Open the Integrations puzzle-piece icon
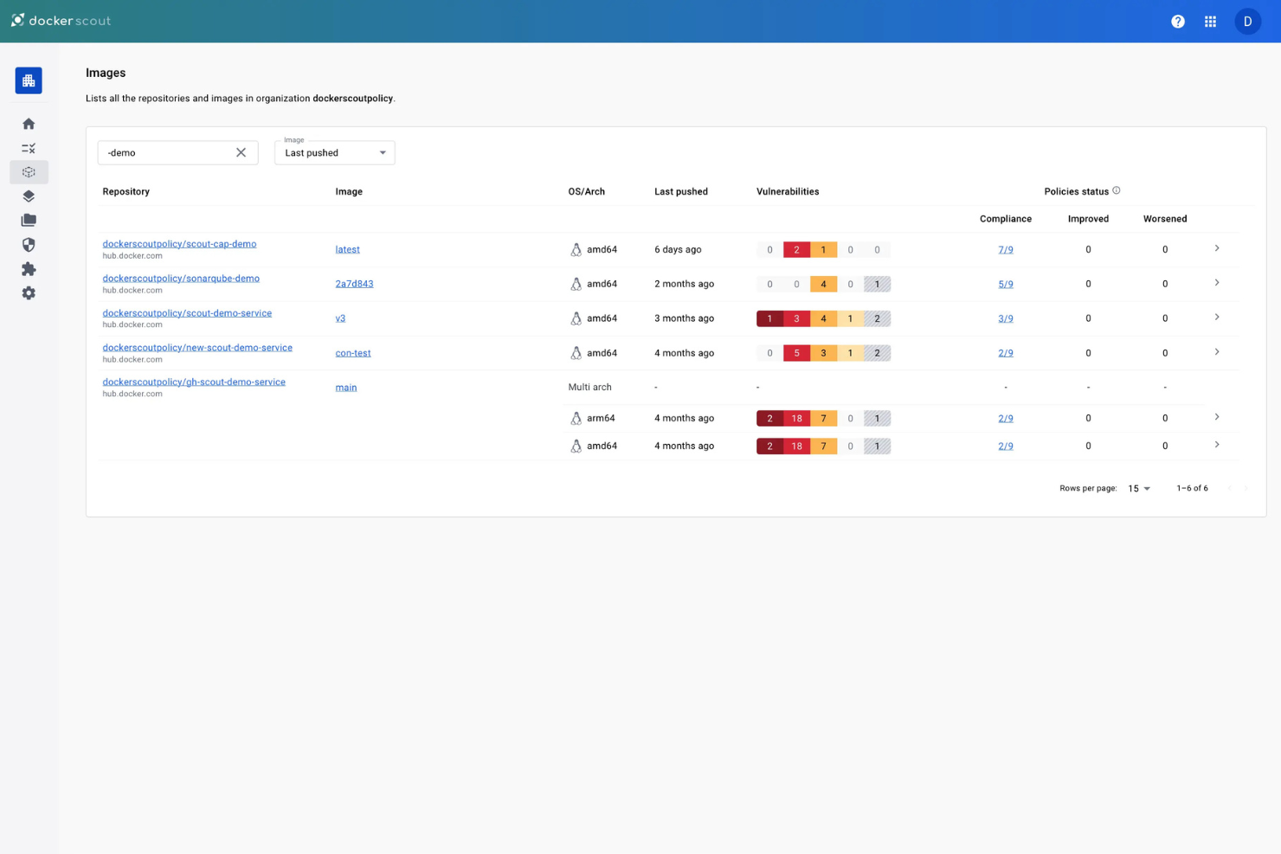This screenshot has height=854, width=1281. pos(29,269)
